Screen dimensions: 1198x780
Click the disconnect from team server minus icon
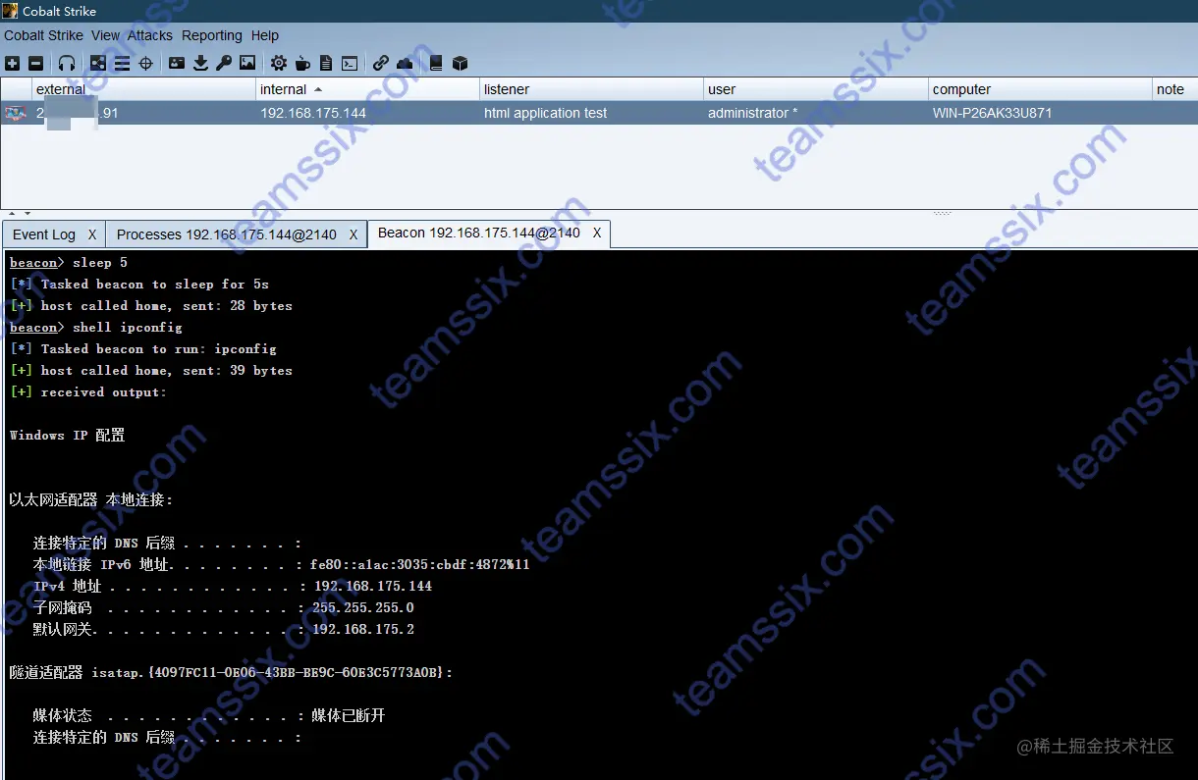[x=36, y=63]
